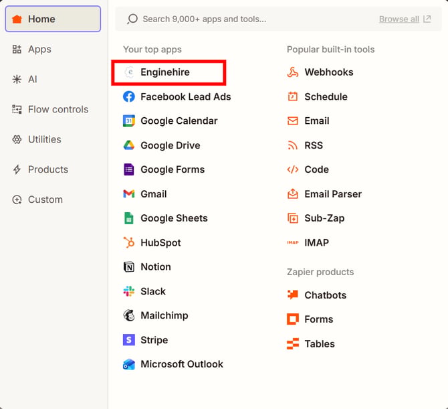Click the IMAP text label
Screen dimensions: 448x409
click(x=316, y=242)
